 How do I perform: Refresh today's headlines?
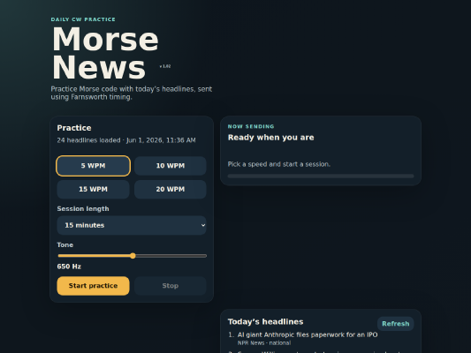(x=396, y=324)
